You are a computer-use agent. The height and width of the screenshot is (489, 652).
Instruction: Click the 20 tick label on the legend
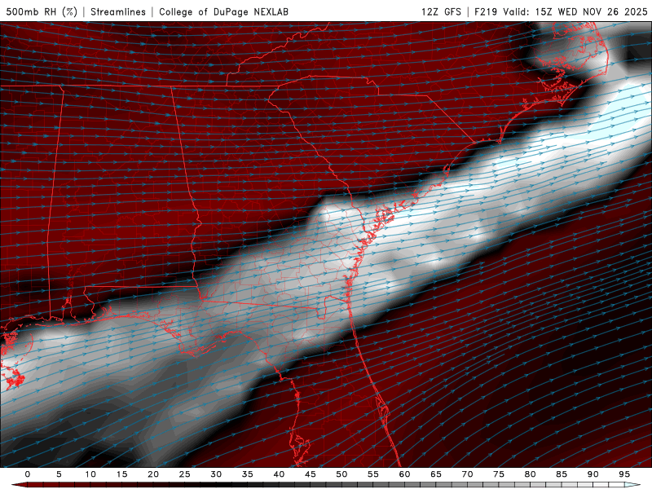click(153, 474)
